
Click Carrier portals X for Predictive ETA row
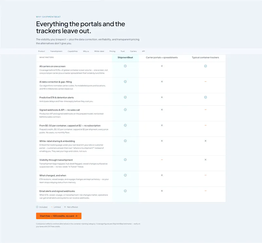[x=162, y=97]
